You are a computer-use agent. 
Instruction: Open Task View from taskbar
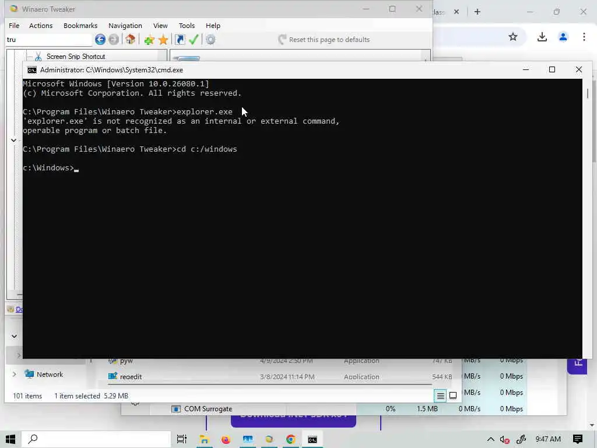(x=182, y=439)
